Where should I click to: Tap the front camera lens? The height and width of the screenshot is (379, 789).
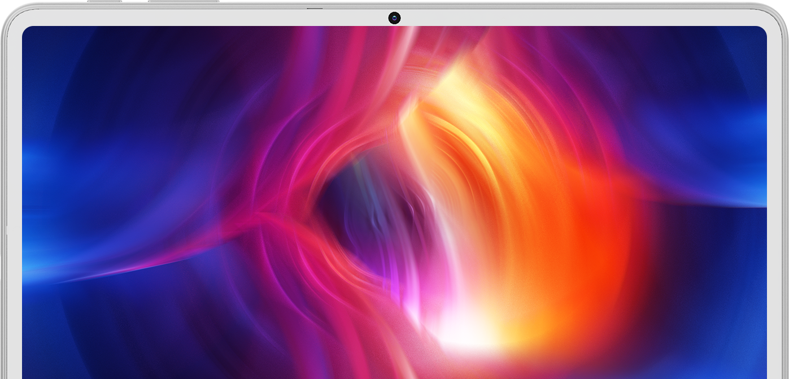(x=394, y=18)
